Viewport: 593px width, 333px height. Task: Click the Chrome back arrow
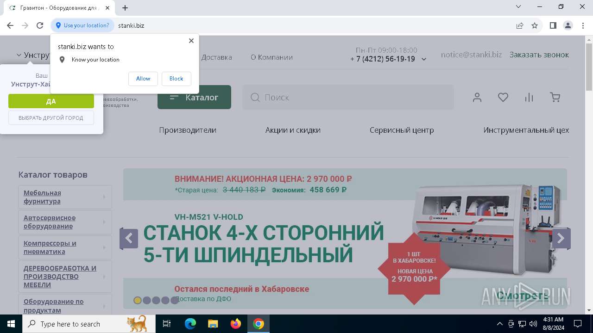coord(10,25)
